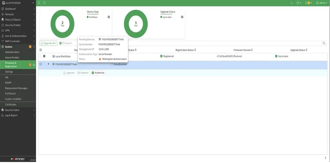This screenshot has height=163, width=330.
Task: Click Up to date cell in Local-FortiGate row
Action: tap(282, 56)
